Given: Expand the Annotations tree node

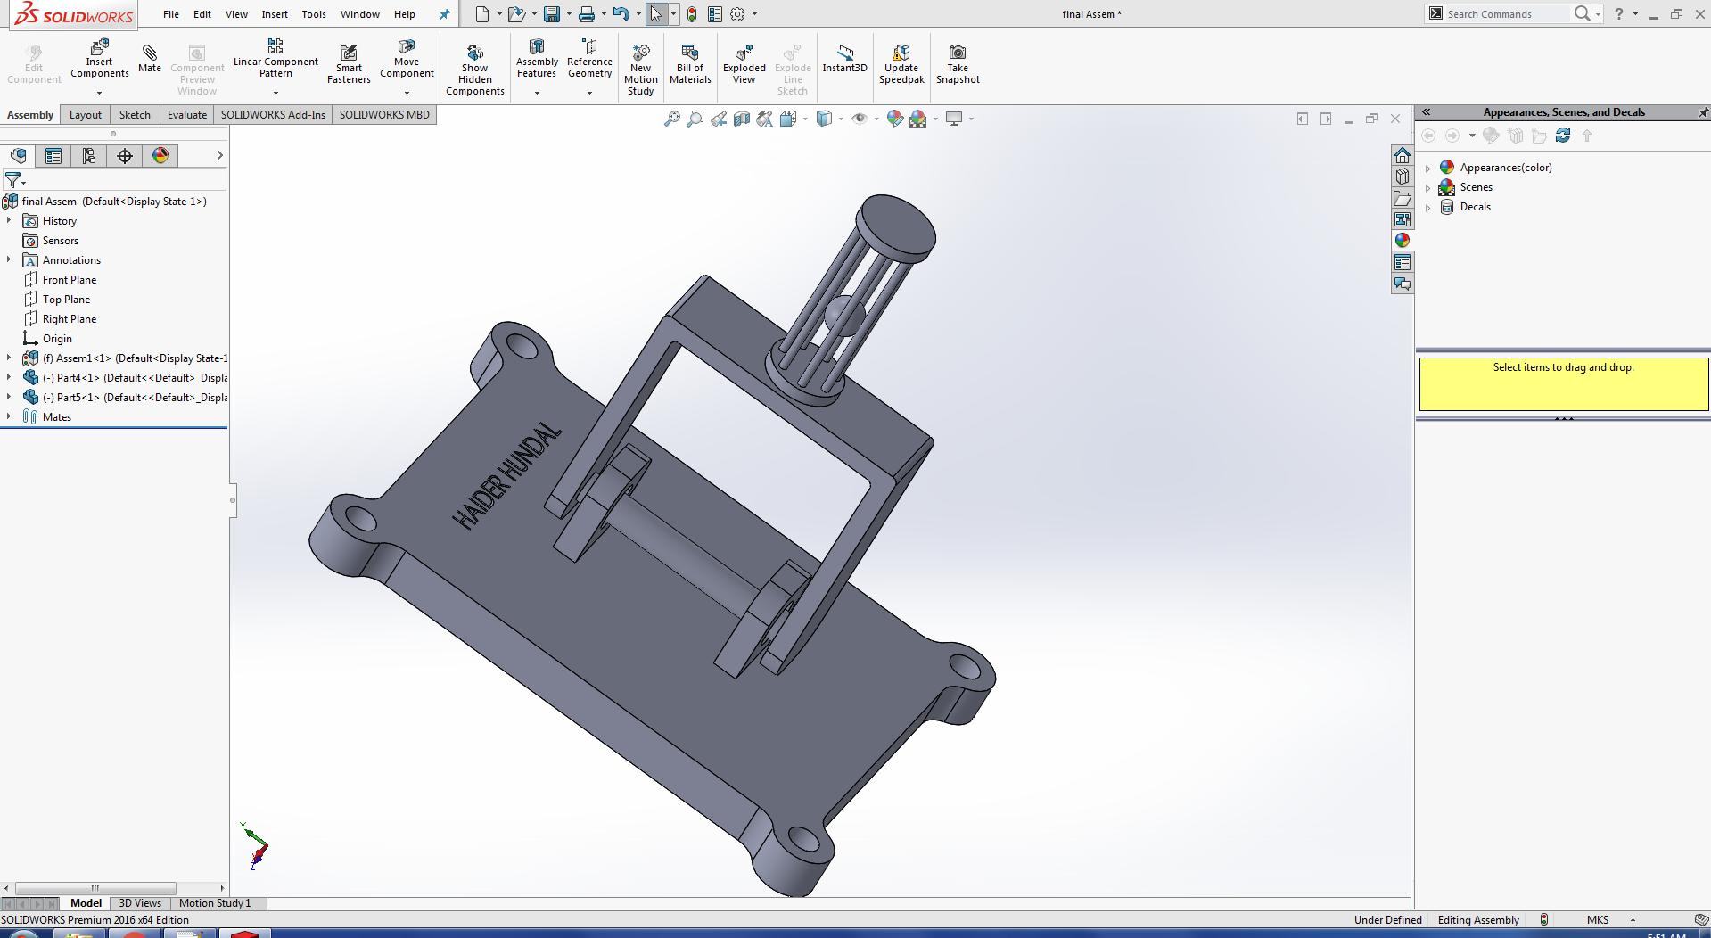Looking at the screenshot, I should pos(9,259).
